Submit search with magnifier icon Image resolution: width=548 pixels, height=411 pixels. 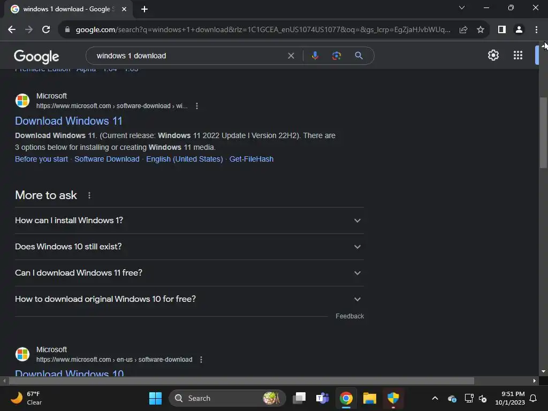[x=359, y=56]
